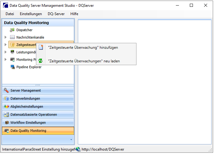Screen dimensions: 214x154
Task: Switch to the Datenverbindungen section
Action: pyautogui.click(x=38, y=98)
